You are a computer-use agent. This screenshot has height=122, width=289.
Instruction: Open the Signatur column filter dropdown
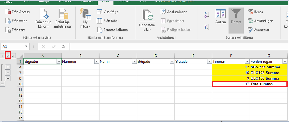pyautogui.click(x=59, y=61)
